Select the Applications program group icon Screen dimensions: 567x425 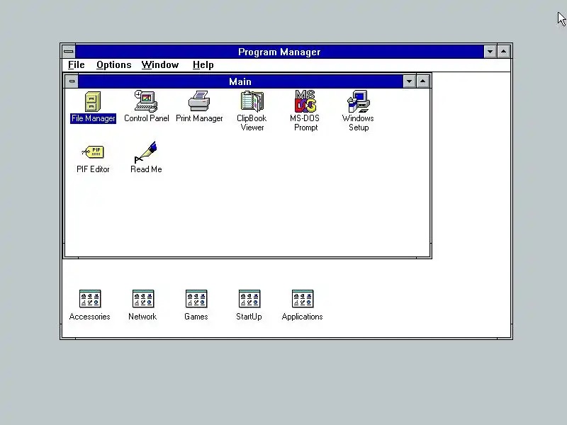click(x=303, y=299)
